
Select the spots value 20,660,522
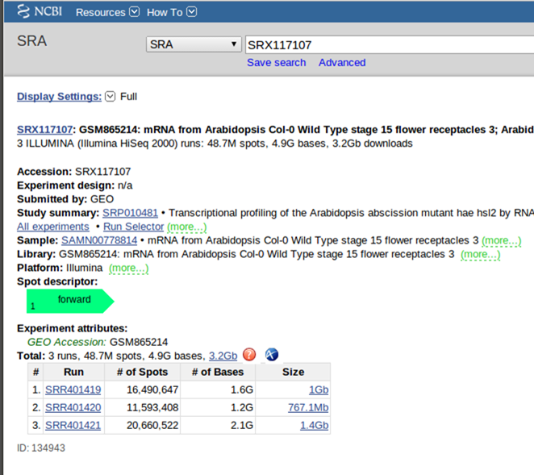coord(152,425)
